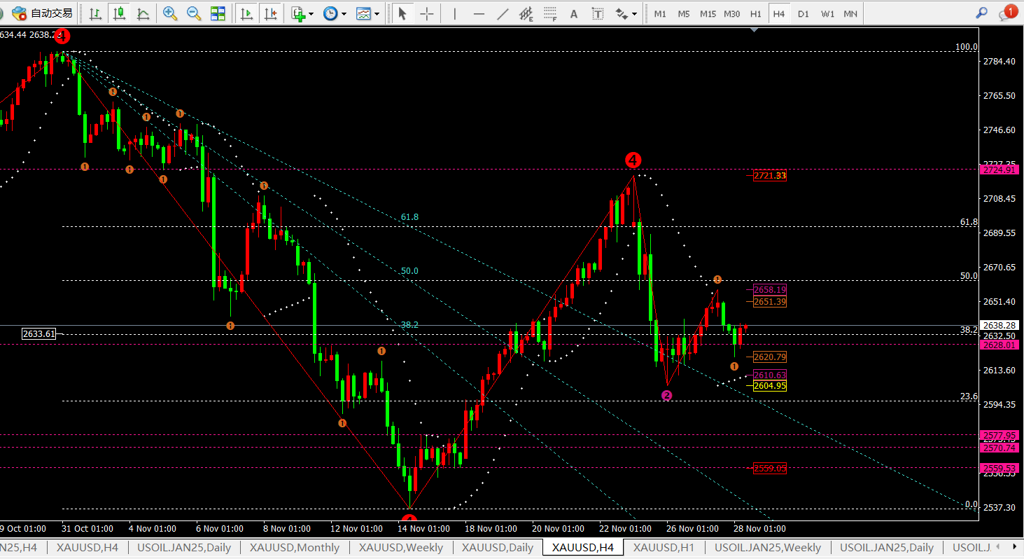Set timeframe to W1
The height and width of the screenshot is (559, 1024).
point(827,13)
